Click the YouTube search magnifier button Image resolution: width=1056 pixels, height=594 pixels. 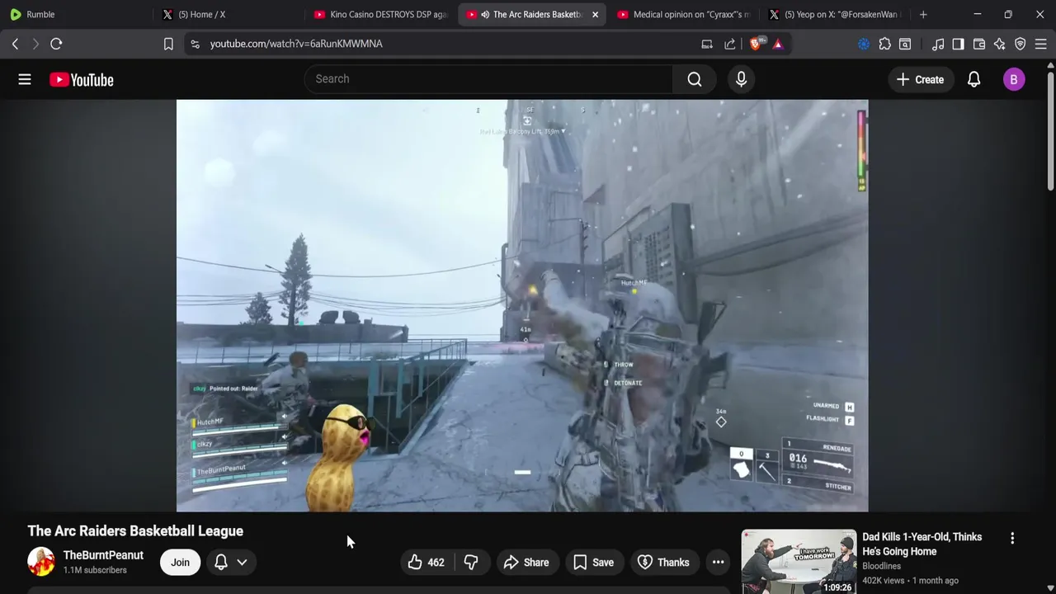(x=695, y=79)
